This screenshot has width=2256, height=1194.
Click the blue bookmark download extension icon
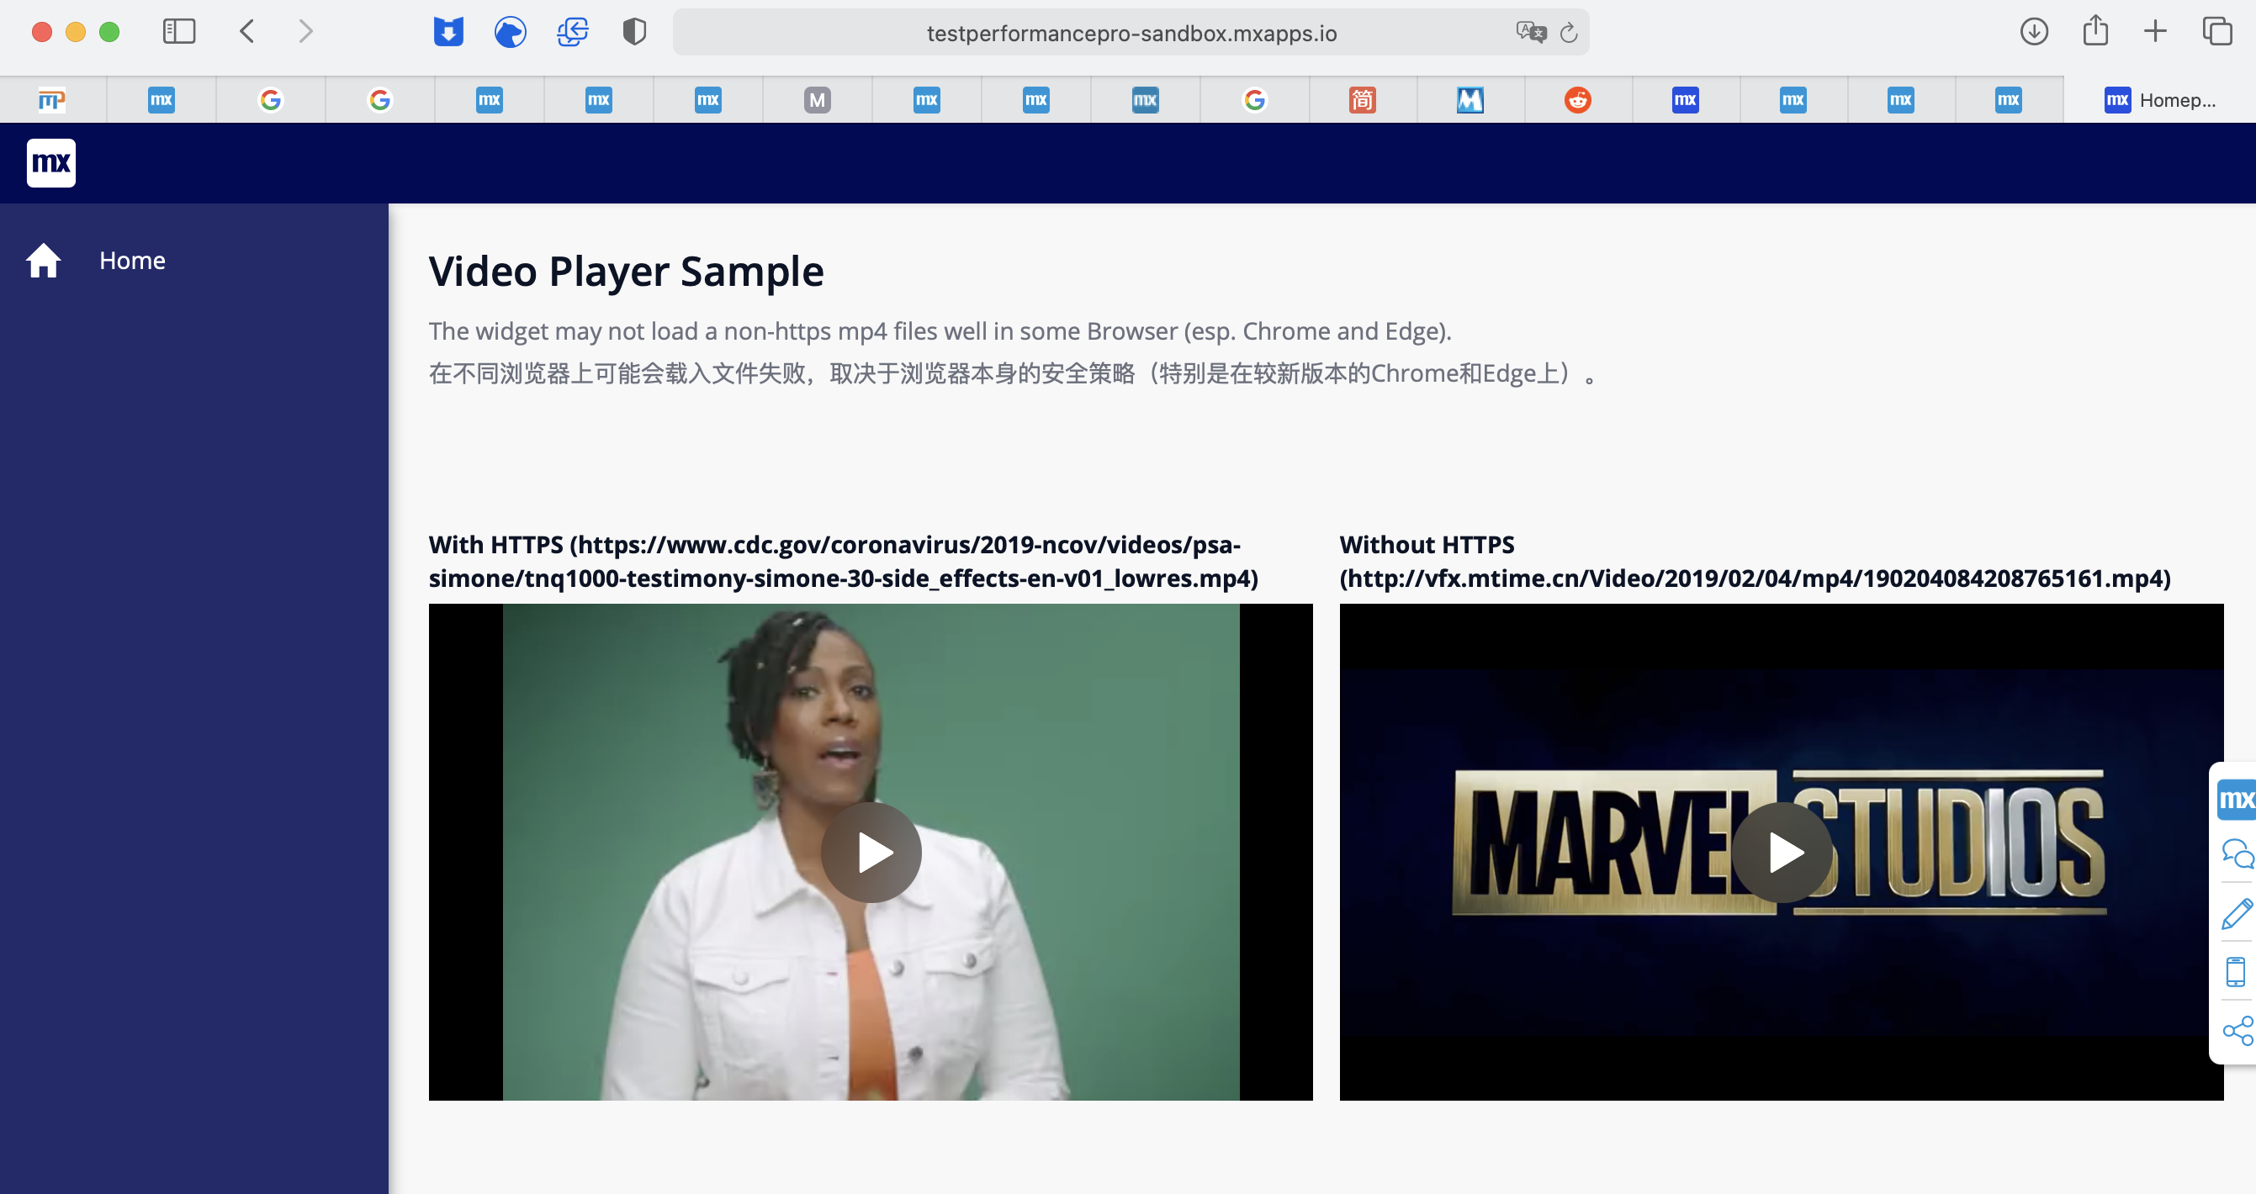448,31
